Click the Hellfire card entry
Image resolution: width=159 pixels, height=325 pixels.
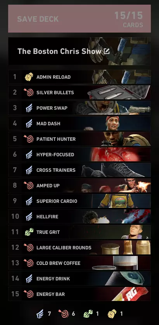79,216
